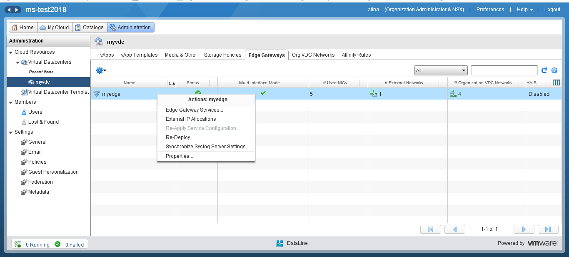This screenshot has width=569, height=257.
Task: Open the column chooser icon
Action: 557,82
